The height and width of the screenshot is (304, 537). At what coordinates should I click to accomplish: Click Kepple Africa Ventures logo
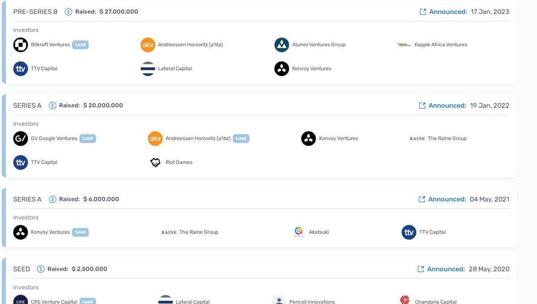click(404, 45)
